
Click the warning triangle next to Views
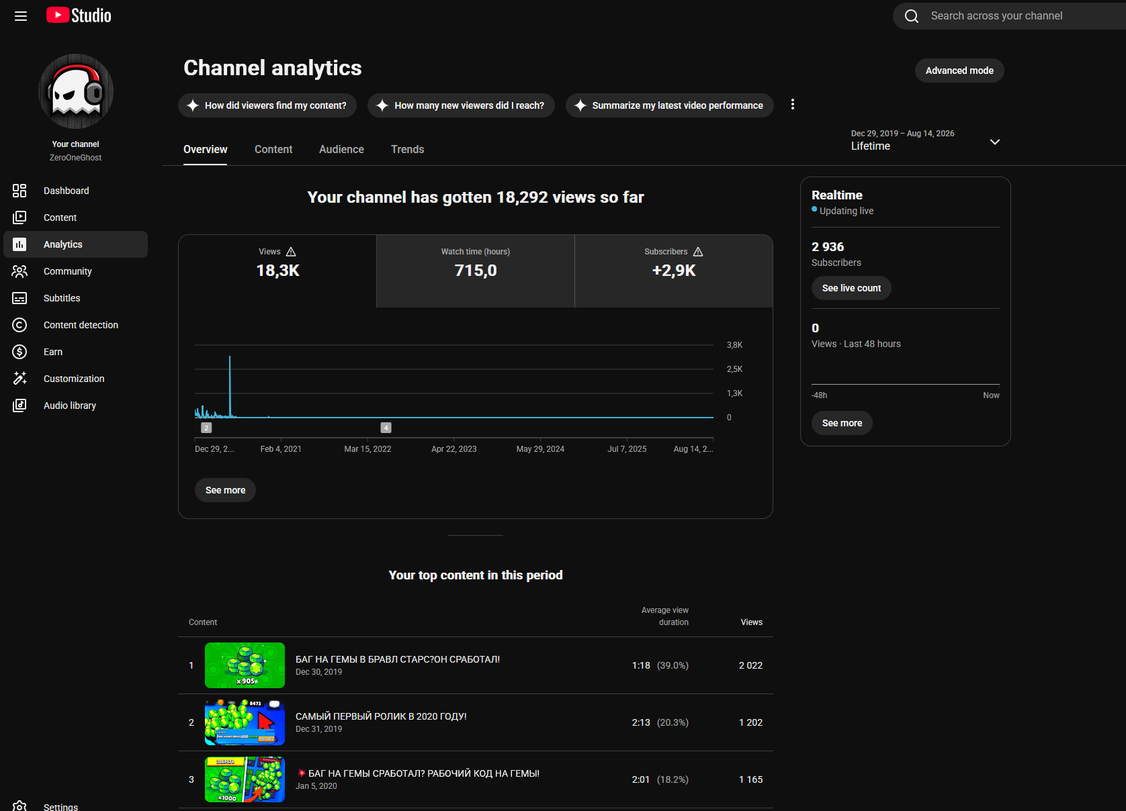[x=291, y=252]
